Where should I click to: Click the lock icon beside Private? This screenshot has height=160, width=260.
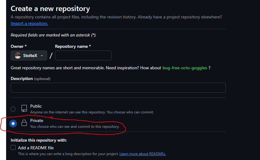[x=24, y=123]
